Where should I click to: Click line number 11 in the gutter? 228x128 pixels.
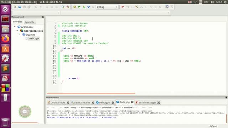[x=54, y=48]
